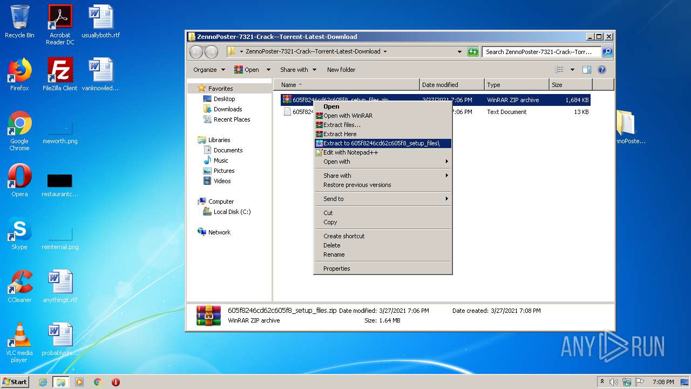Screen dimensions: 691x389
Task: Open Action Center flag tray icon
Action: click(x=641, y=382)
